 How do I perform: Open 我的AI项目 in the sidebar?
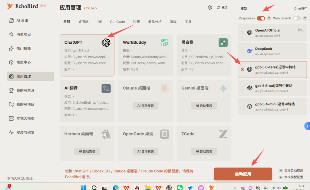coord(31,104)
